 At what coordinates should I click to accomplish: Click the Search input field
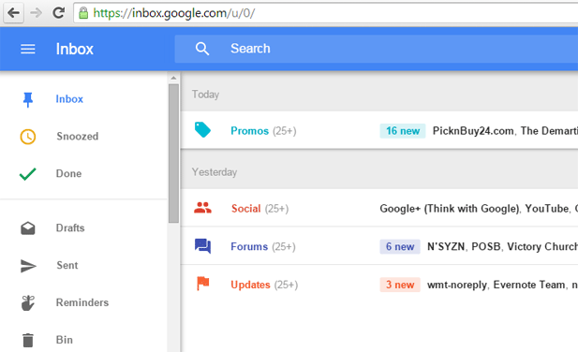tap(377, 49)
